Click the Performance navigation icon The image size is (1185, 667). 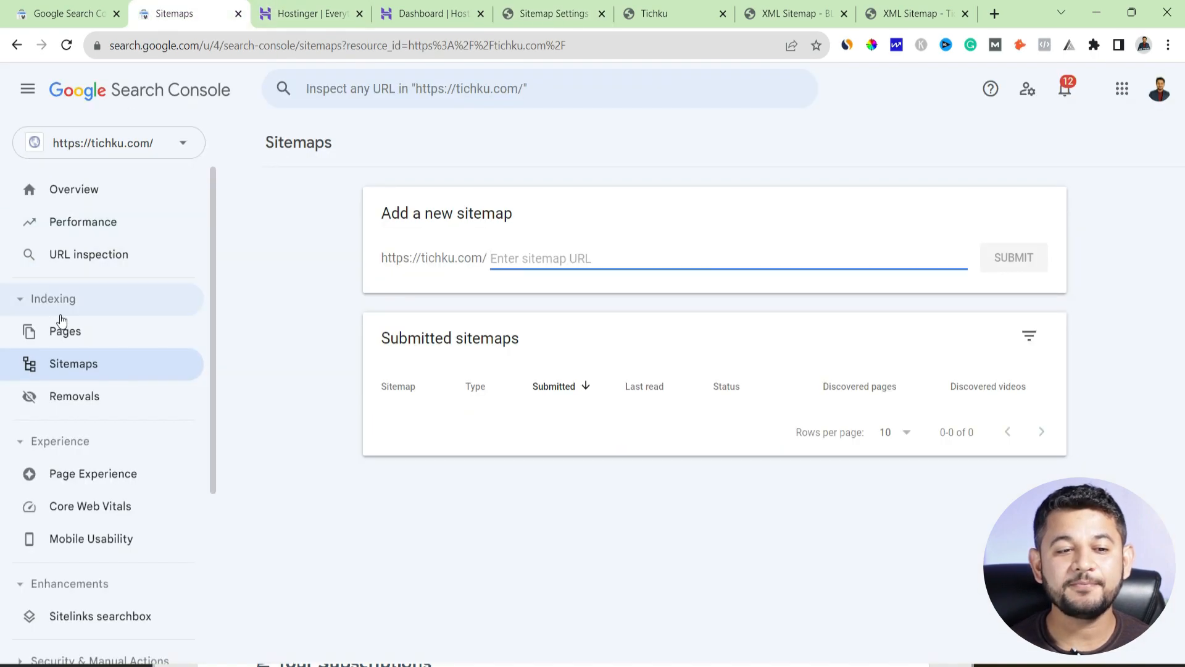click(x=28, y=222)
